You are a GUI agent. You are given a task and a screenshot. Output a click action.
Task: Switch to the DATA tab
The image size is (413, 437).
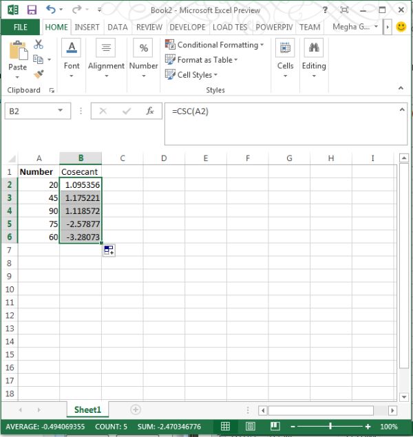(x=118, y=27)
